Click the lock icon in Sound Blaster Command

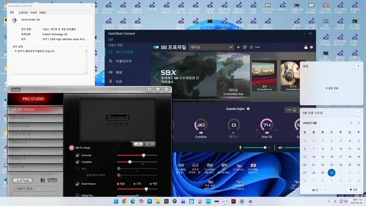pyautogui.click(x=306, y=47)
